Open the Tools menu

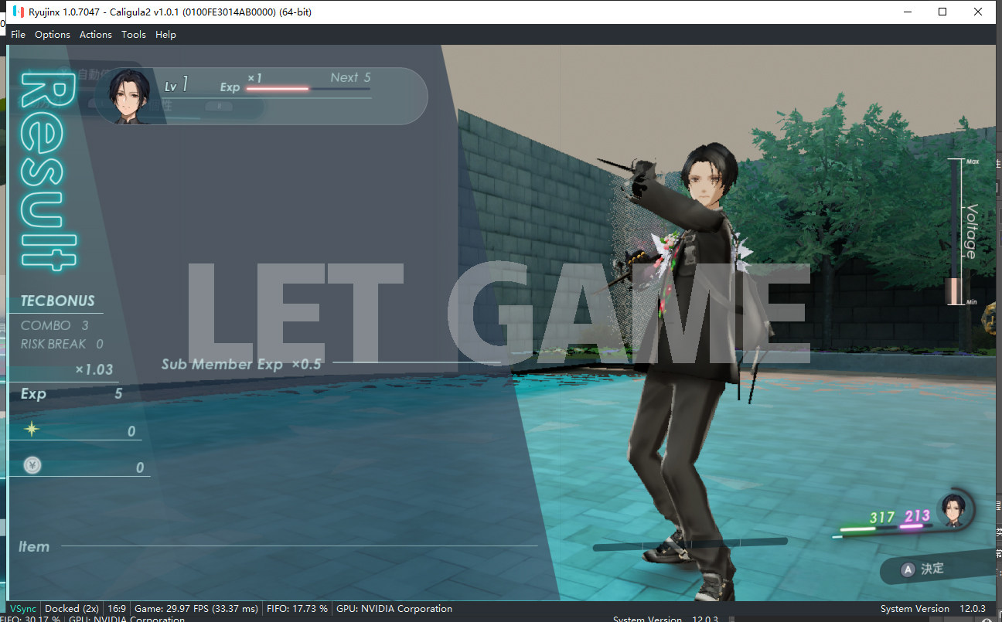134,35
